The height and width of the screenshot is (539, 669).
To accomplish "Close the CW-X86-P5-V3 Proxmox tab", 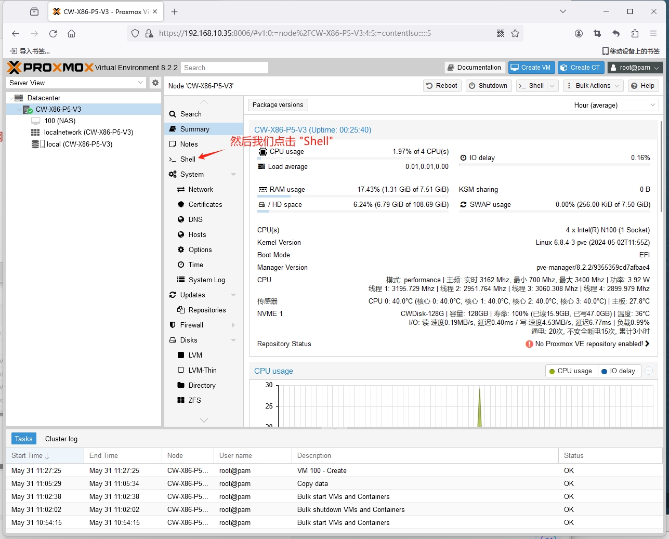I will 155,11.
